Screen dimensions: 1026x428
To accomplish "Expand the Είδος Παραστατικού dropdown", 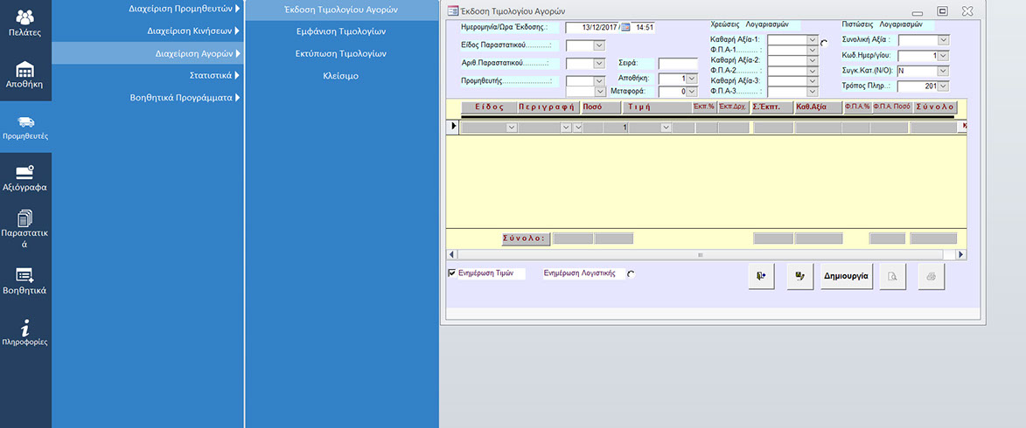I will coord(599,45).
